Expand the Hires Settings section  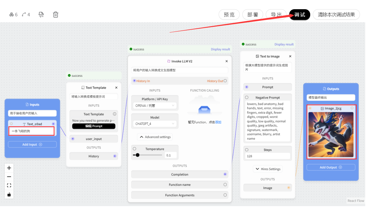coord(268,169)
